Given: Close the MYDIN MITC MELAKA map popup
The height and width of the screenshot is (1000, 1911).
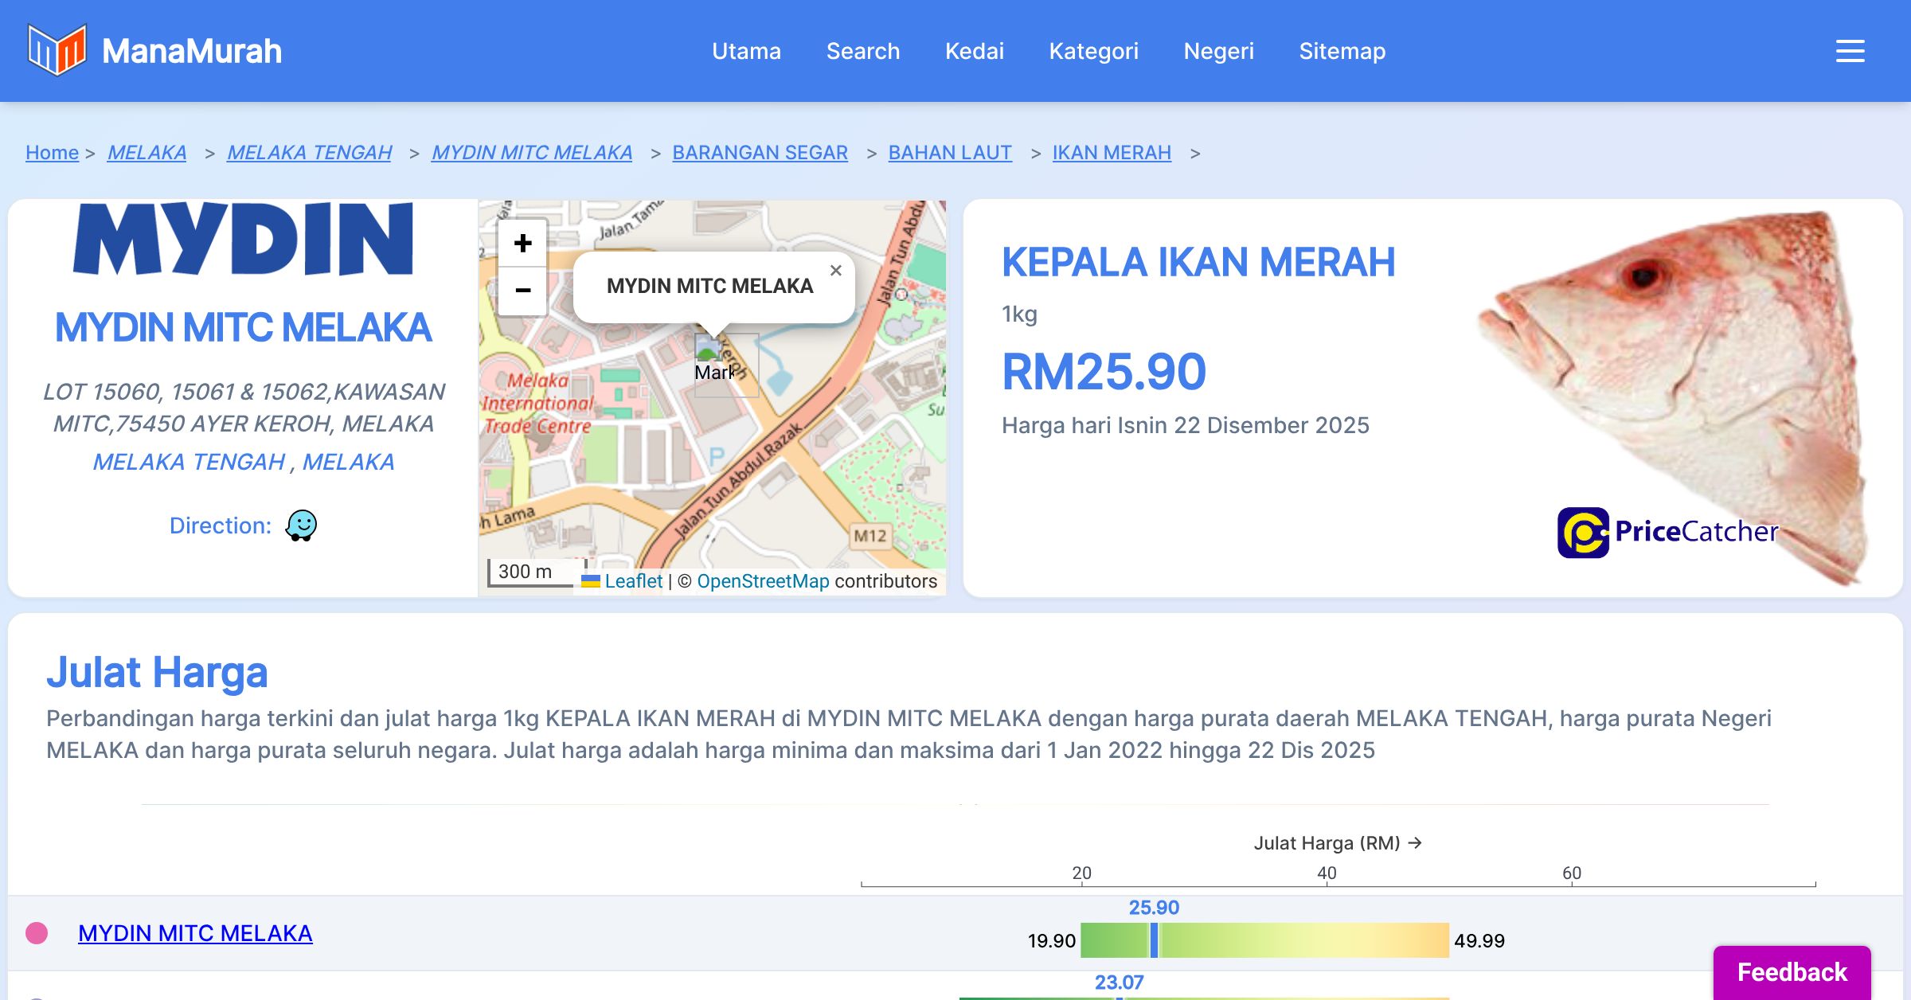Looking at the screenshot, I should click(x=835, y=271).
